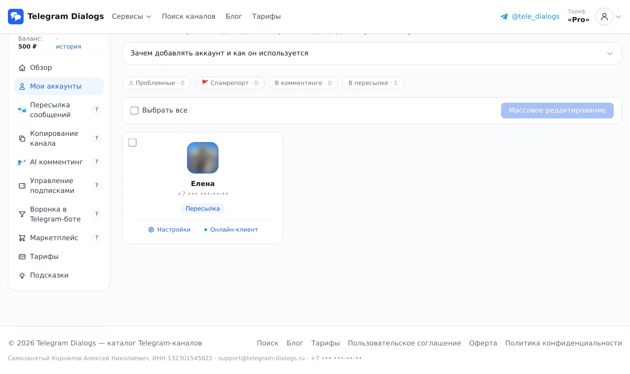Click help question mark for Копирование канала
Viewport: 630px width, 374px height.
96,138
